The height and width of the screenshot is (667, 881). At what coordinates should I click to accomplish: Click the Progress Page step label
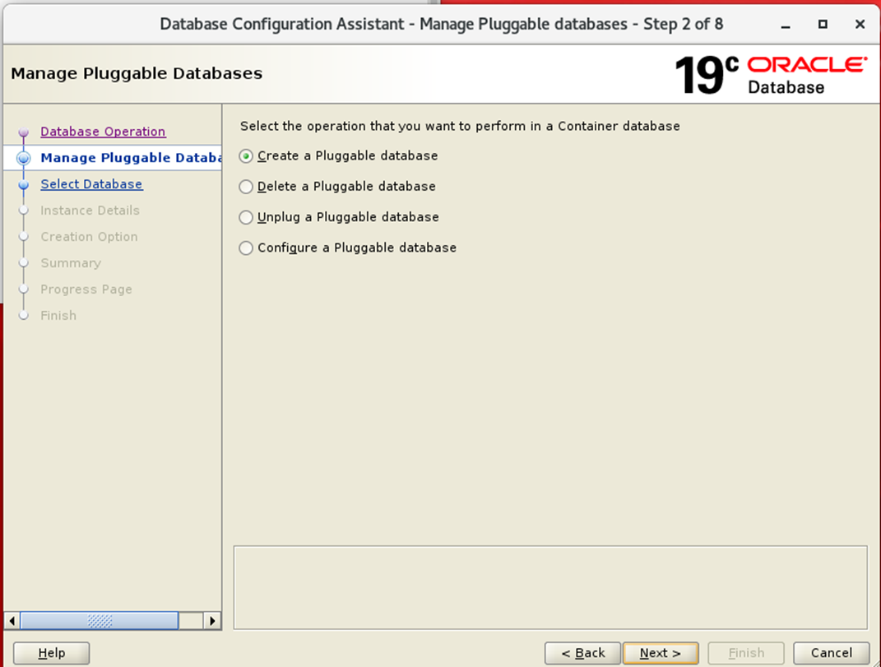86,290
